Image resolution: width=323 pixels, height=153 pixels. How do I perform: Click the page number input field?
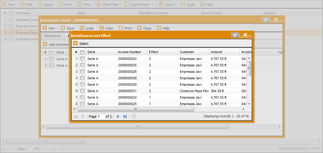pos(101,116)
